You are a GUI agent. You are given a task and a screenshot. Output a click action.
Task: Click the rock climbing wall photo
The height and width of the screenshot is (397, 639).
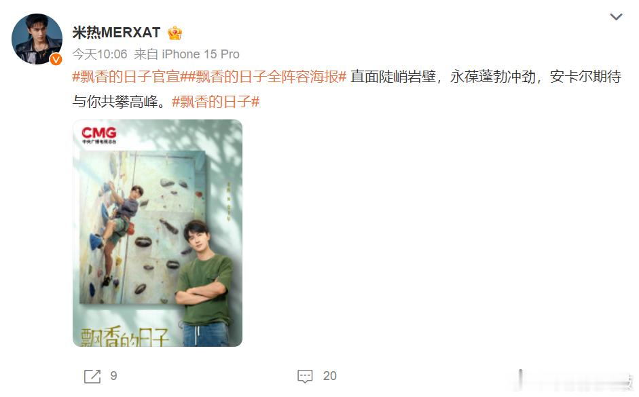142,227
